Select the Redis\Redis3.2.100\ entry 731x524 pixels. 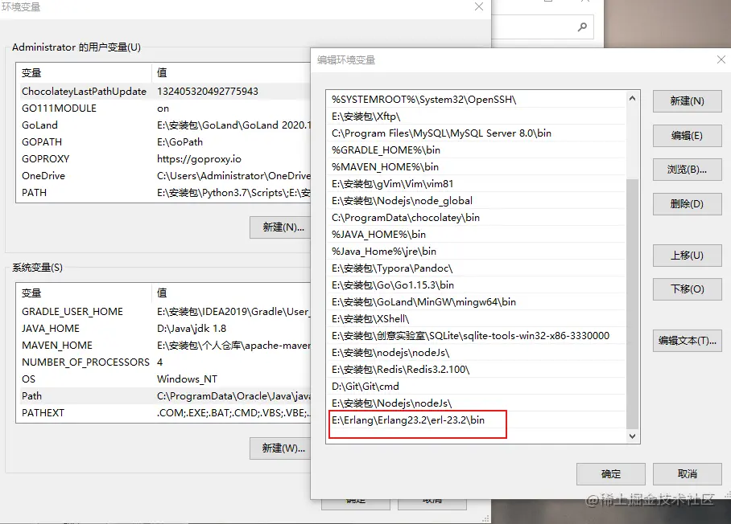click(x=476, y=369)
